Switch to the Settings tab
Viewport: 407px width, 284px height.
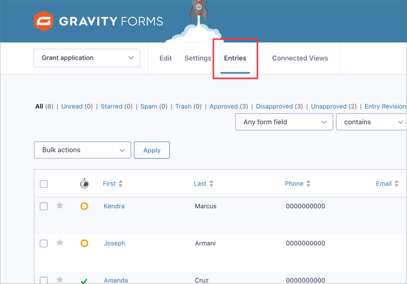tap(198, 58)
